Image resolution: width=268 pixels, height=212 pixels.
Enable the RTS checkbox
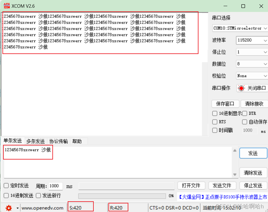coord(214,122)
